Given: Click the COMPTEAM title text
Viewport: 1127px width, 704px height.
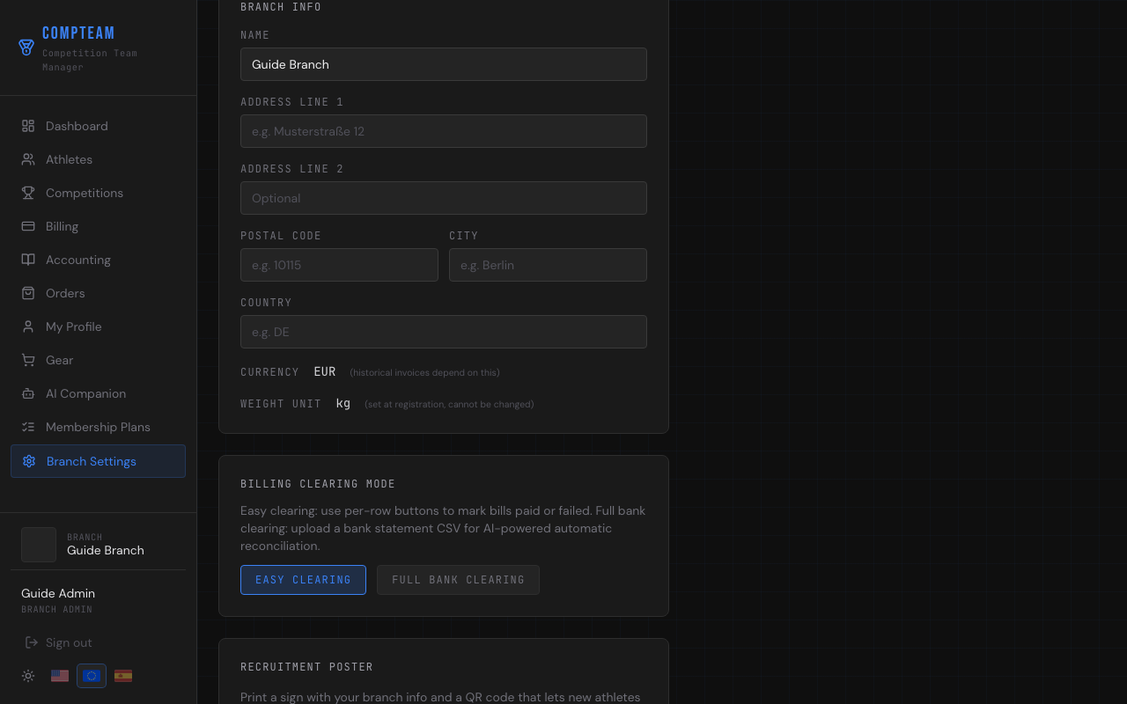Looking at the screenshot, I should (78, 33).
